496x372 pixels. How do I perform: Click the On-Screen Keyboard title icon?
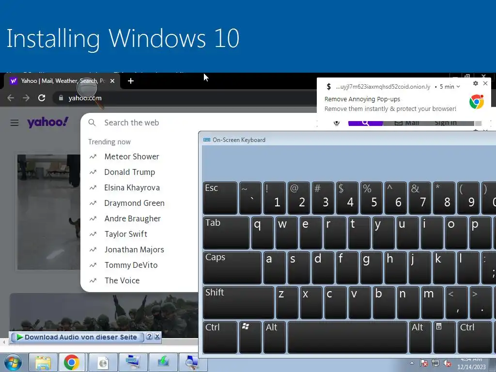(207, 140)
